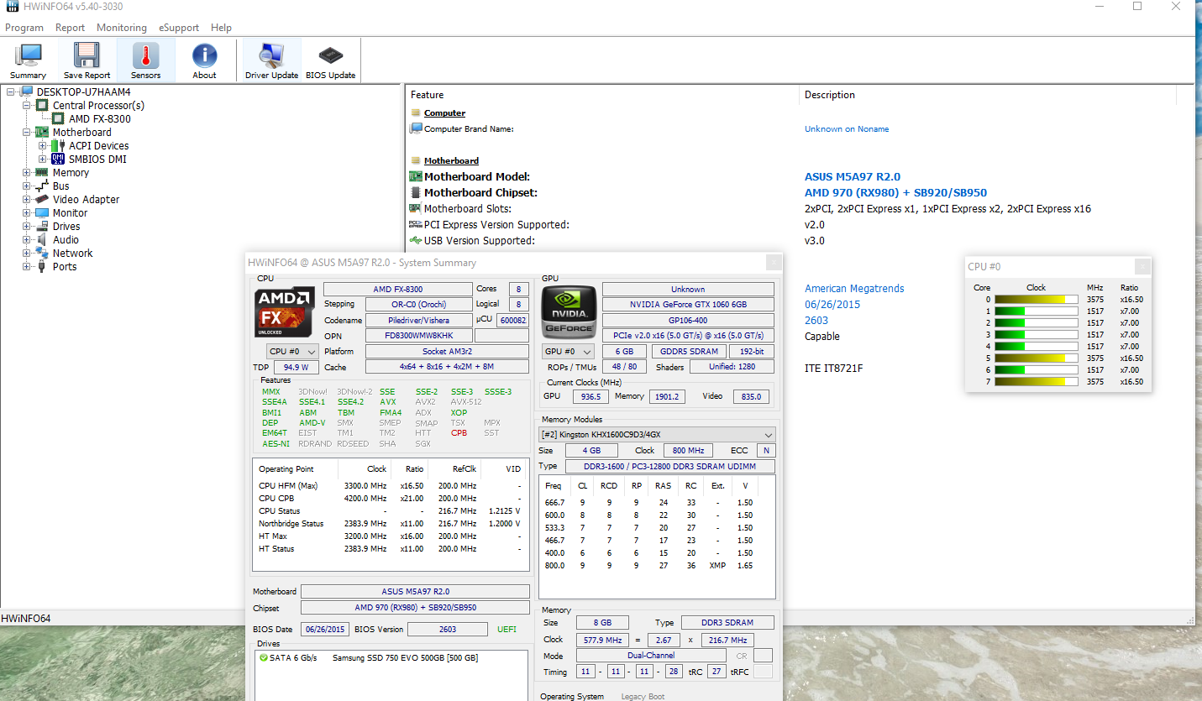Open the eSupport menu
The image size is (1202, 701).
179,28
